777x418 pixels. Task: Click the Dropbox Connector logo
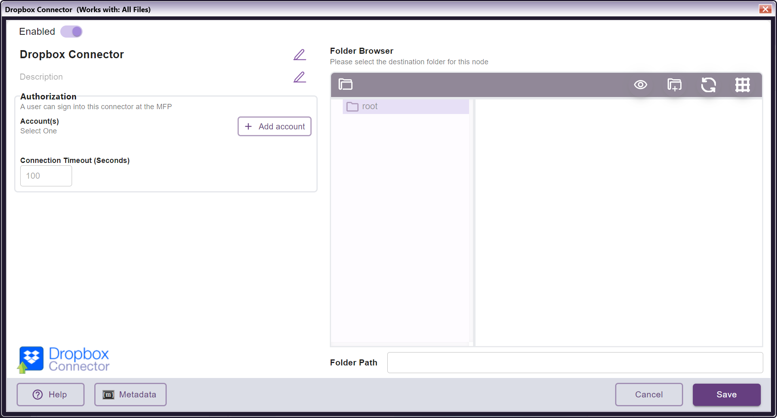point(64,359)
